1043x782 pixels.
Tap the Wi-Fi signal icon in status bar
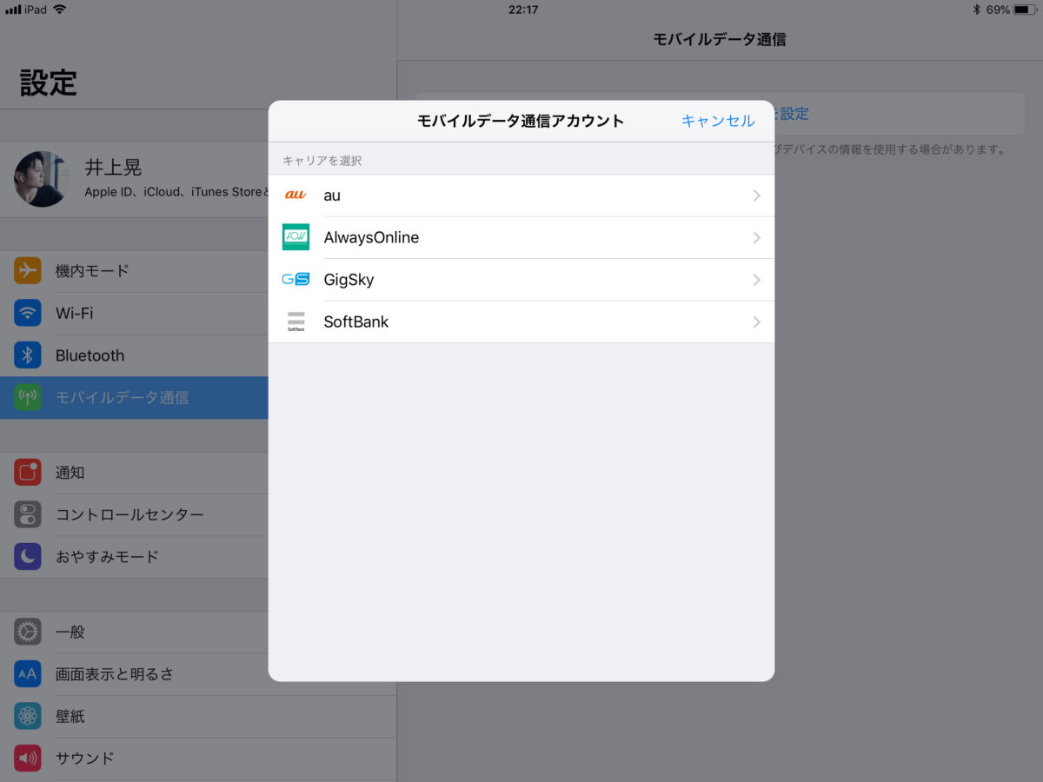click(x=59, y=10)
